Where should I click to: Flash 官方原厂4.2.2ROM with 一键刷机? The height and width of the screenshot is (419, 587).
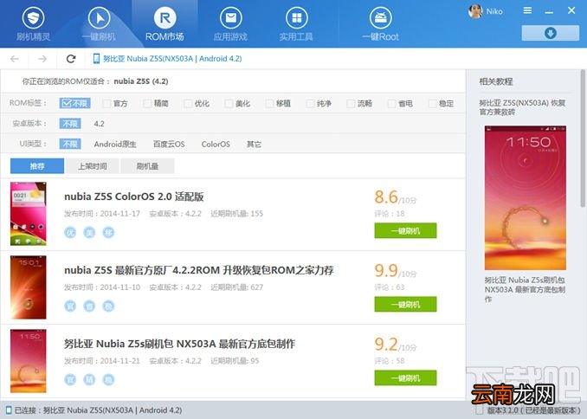point(405,305)
